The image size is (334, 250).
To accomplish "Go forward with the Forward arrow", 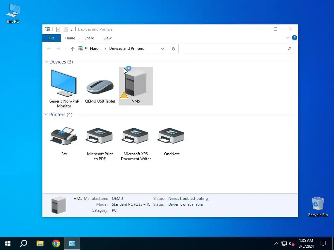I will [58, 49].
